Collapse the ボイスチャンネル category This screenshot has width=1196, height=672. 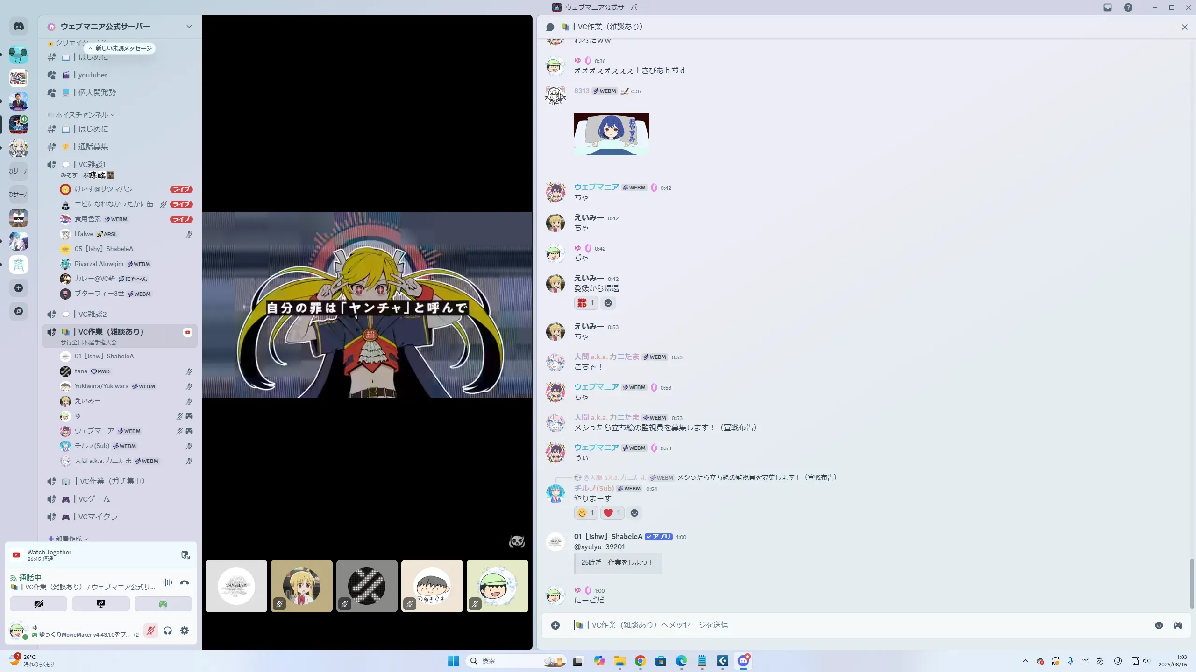82,115
